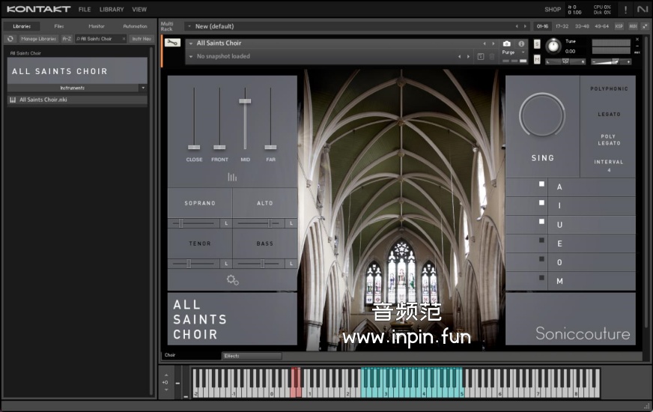The height and width of the screenshot is (412, 653).
Task: Click the instrument info icon
Action: tap(521, 43)
